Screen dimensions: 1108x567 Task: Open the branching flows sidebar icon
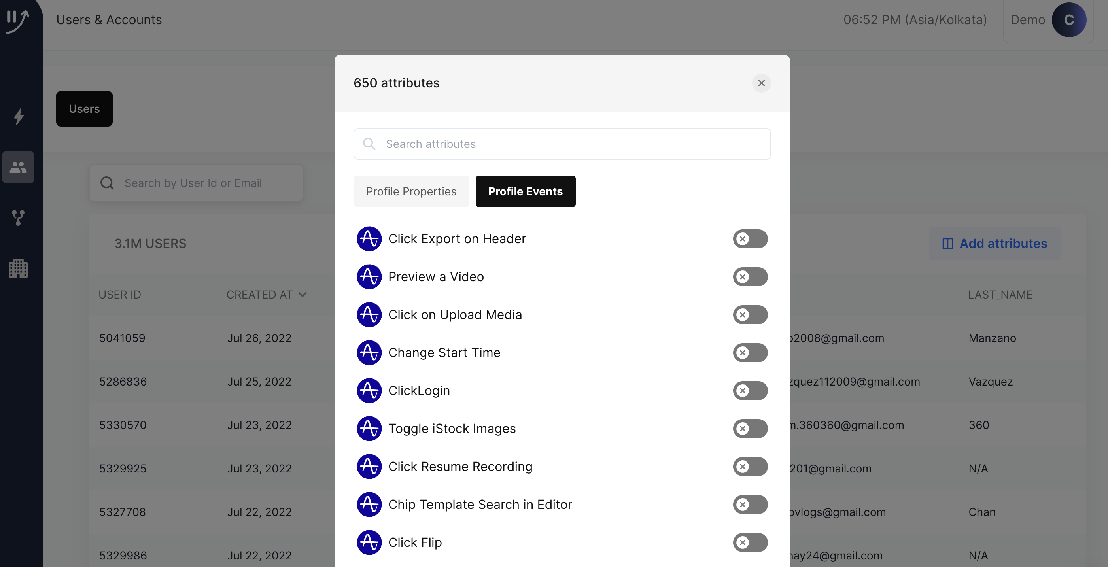18,218
